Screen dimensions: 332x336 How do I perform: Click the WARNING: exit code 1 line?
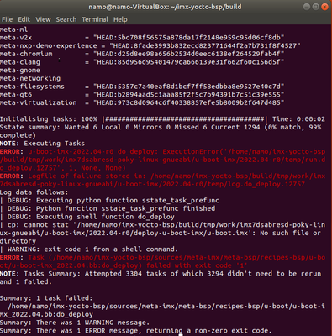92,249
